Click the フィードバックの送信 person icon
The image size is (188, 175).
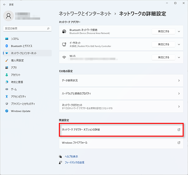tap(60, 163)
